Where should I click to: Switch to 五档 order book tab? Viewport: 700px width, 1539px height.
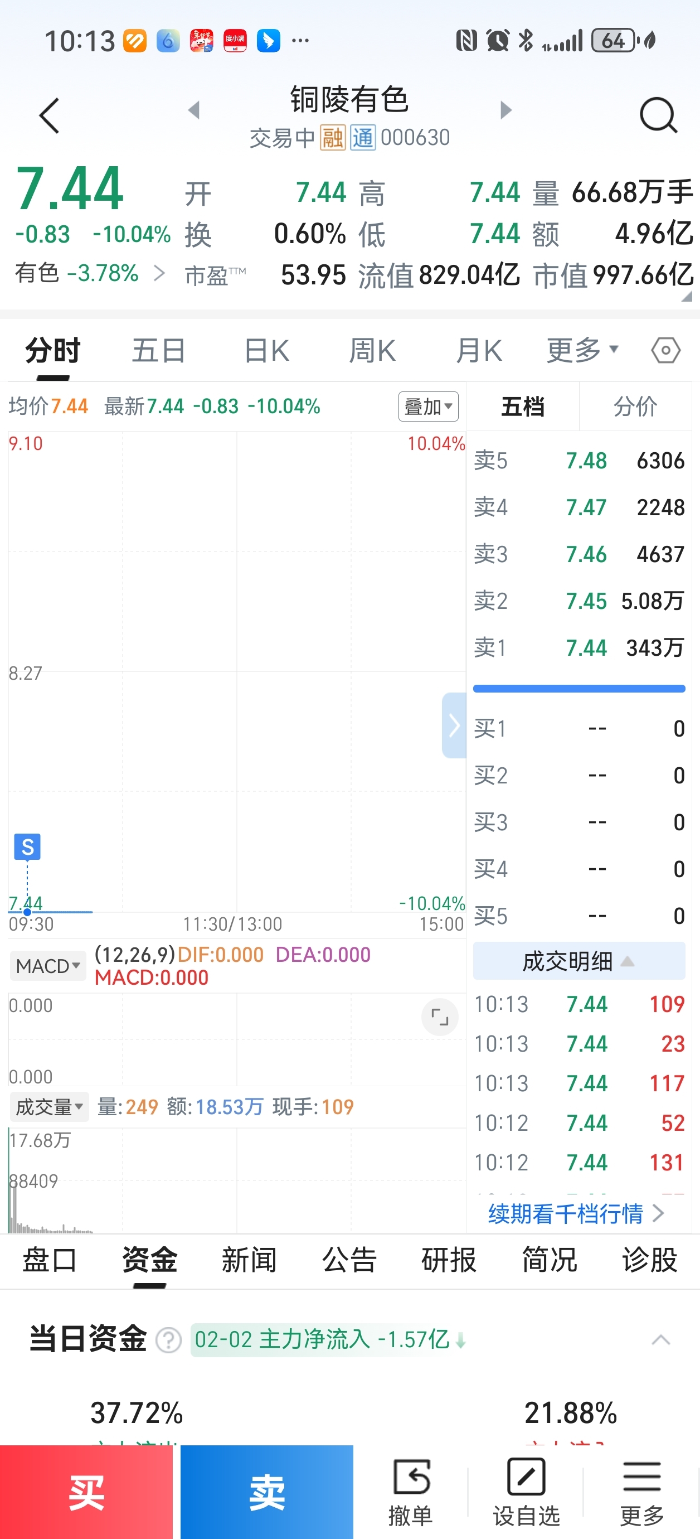[x=523, y=407]
